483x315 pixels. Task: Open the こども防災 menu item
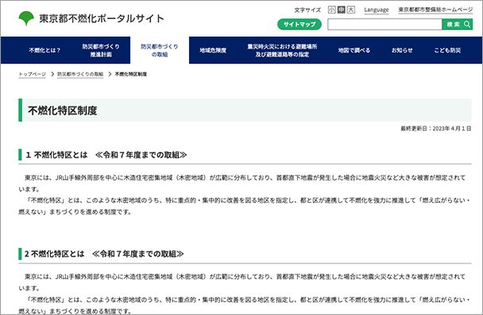coord(447,50)
